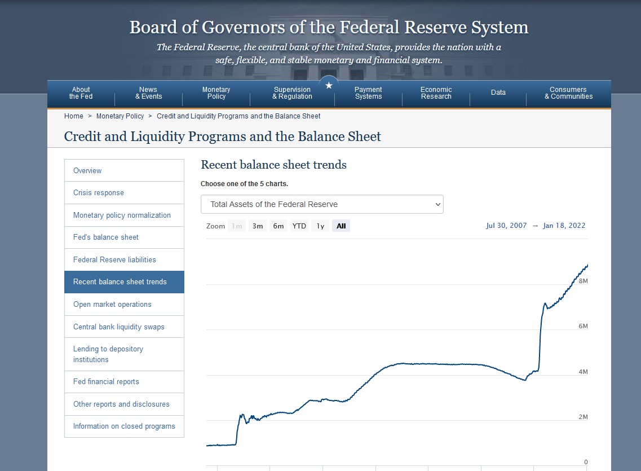The height and width of the screenshot is (471, 641).
Task: Go to the Home breadcrumb link
Action: (x=74, y=116)
